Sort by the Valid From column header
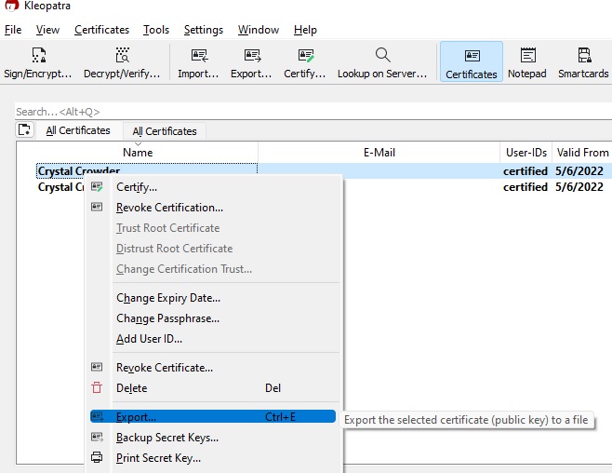 pyautogui.click(x=582, y=153)
